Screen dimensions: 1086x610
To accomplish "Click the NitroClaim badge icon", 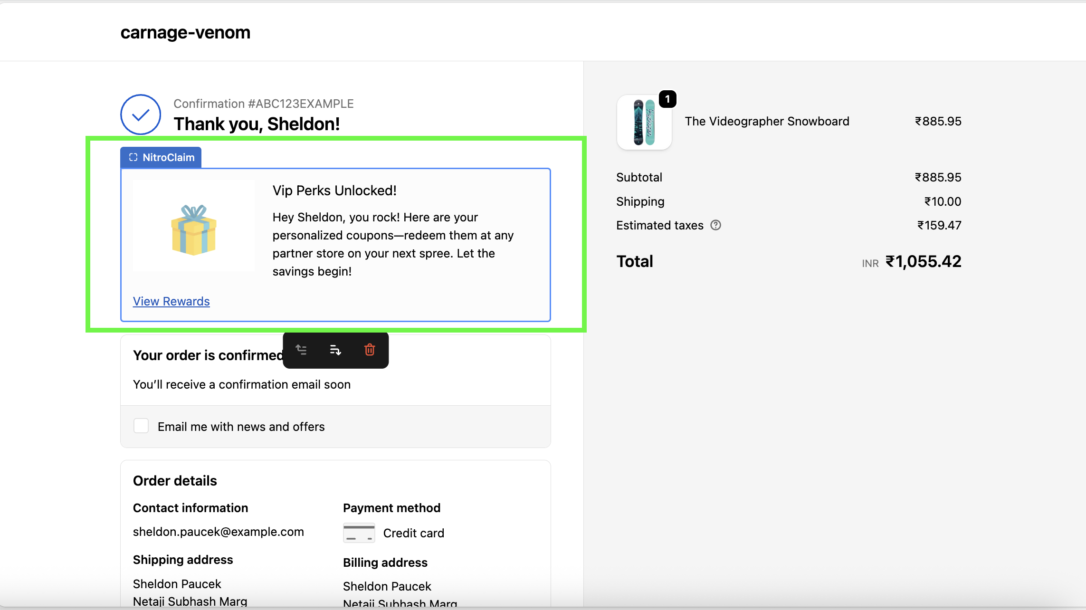I will (133, 157).
